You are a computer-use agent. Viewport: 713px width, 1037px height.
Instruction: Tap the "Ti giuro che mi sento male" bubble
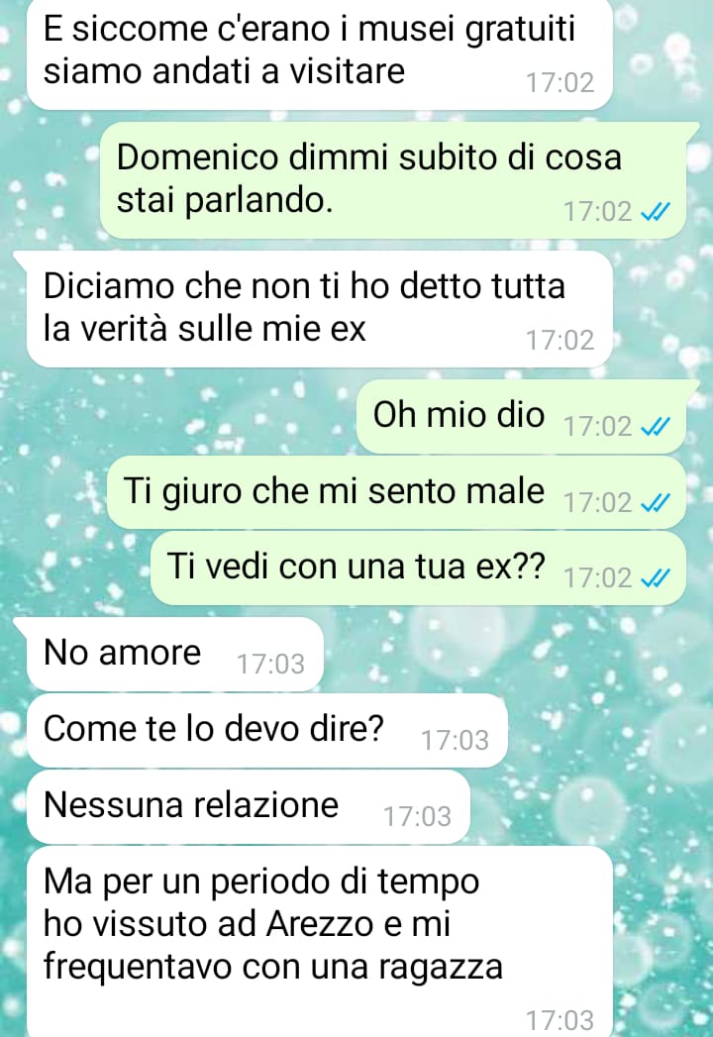[396, 492]
